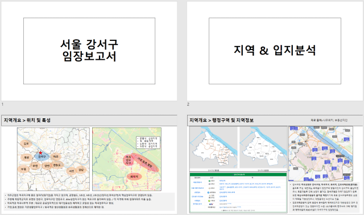Select slide 2 titled 지역 & 입지분석

point(275,51)
